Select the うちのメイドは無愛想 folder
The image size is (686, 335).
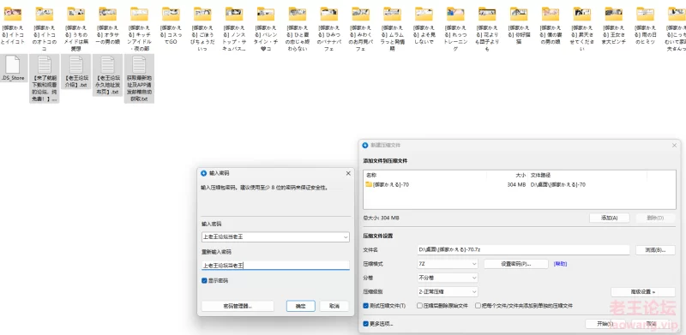pos(75,28)
